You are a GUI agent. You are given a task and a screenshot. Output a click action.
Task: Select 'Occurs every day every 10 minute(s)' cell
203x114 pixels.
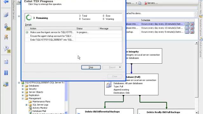tap(162, 28)
